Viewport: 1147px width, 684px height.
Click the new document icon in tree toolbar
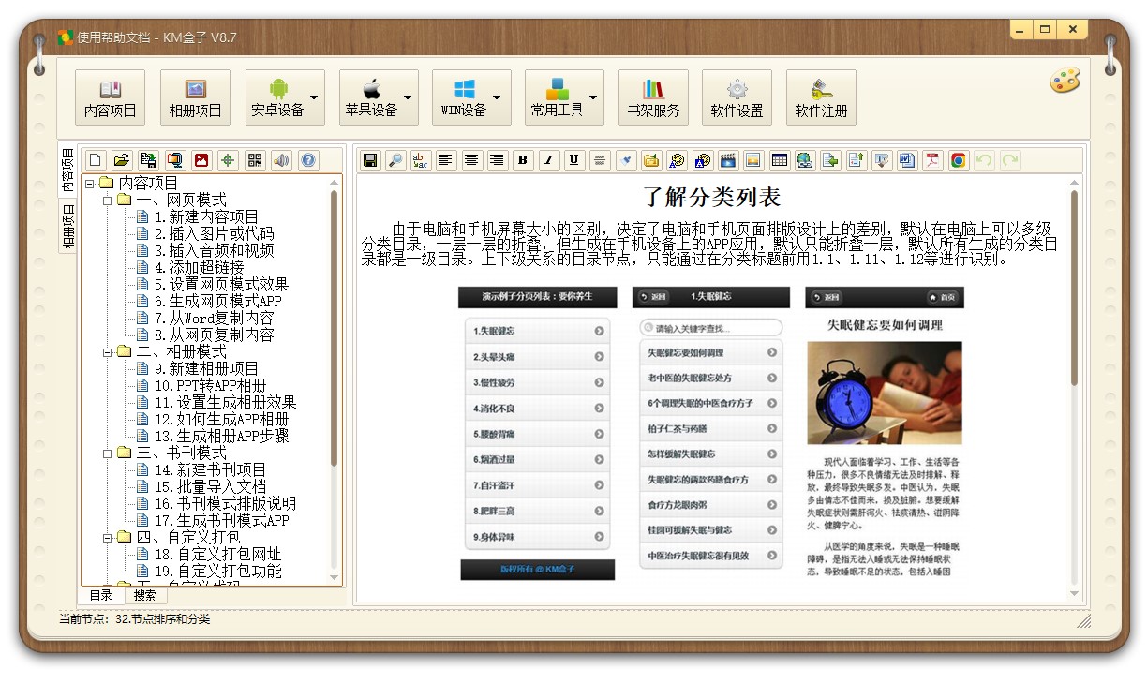96,160
